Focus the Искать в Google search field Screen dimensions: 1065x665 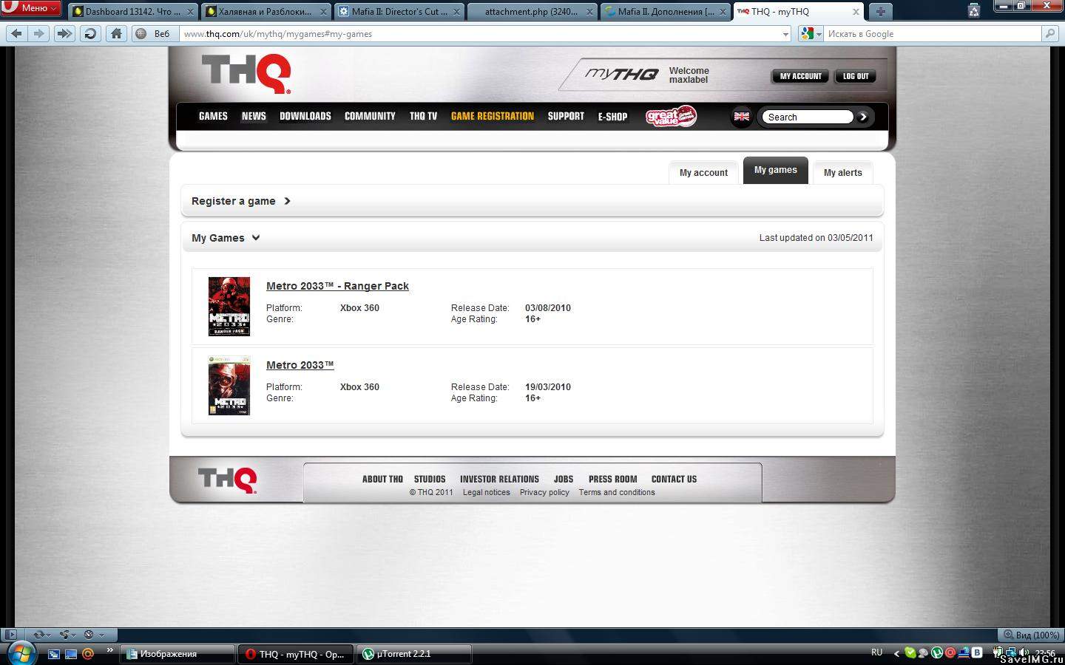[932, 33]
